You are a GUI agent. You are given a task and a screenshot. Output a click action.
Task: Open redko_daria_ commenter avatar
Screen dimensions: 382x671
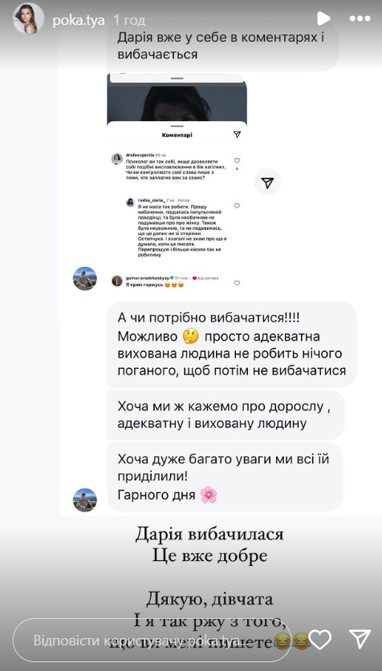click(130, 202)
